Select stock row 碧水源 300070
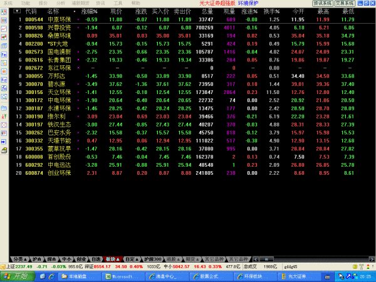The height and width of the screenshot is (282, 376). 187,84
